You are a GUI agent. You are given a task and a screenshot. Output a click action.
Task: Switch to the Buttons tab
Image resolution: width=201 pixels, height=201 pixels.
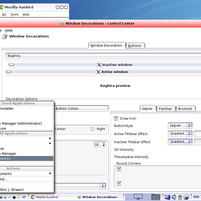[x=135, y=46]
